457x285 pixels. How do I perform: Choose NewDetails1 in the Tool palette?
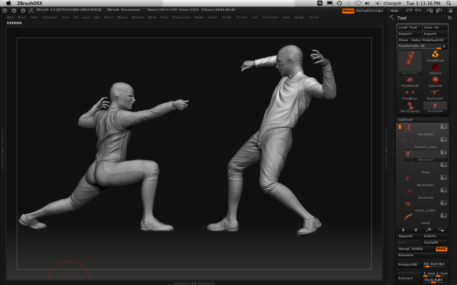coord(435,94)
